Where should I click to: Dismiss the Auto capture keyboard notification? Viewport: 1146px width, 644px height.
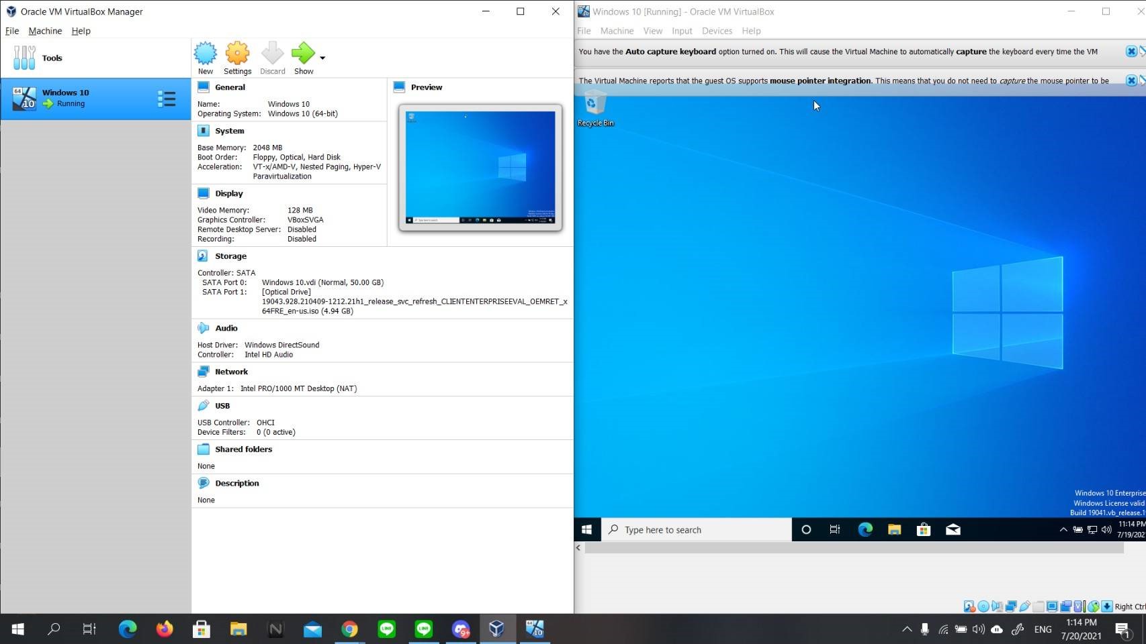point(1131,52)
